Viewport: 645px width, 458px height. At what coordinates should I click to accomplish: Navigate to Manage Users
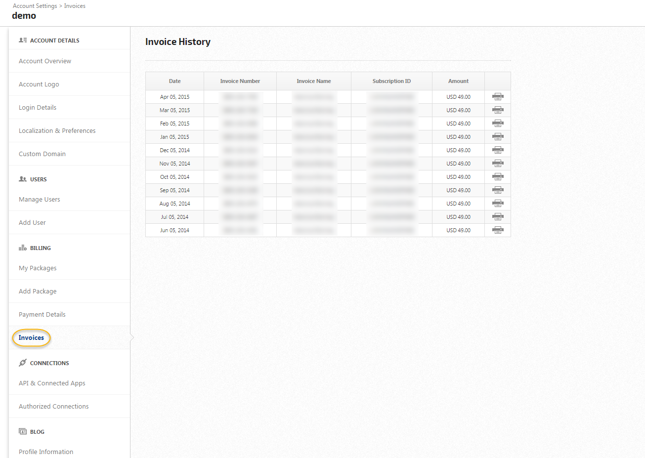(40, 200)
